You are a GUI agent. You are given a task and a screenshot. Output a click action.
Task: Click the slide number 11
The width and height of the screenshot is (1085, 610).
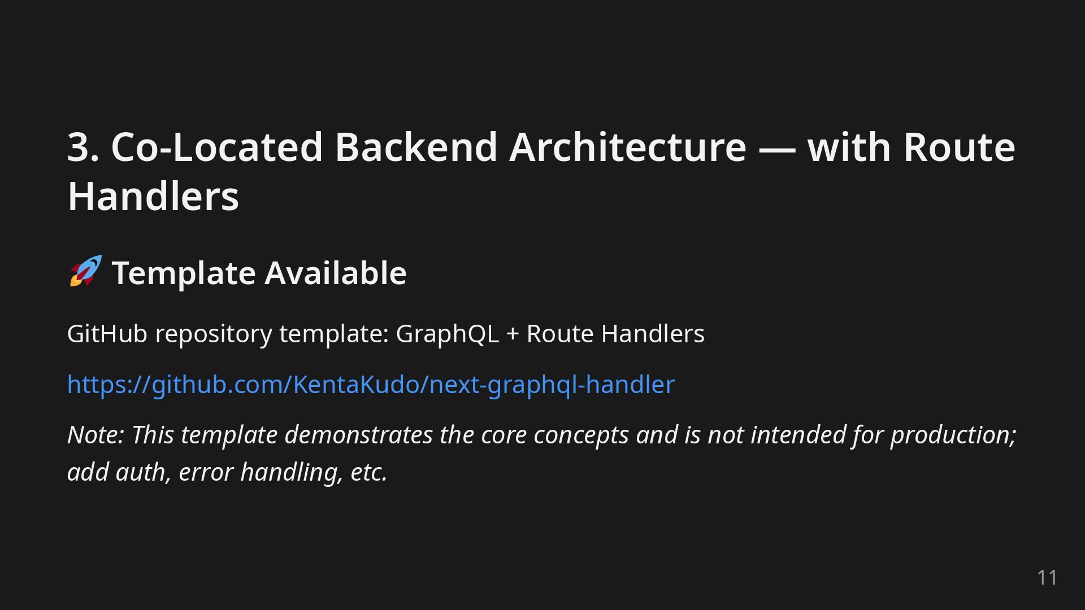[x=1047, y=577]
